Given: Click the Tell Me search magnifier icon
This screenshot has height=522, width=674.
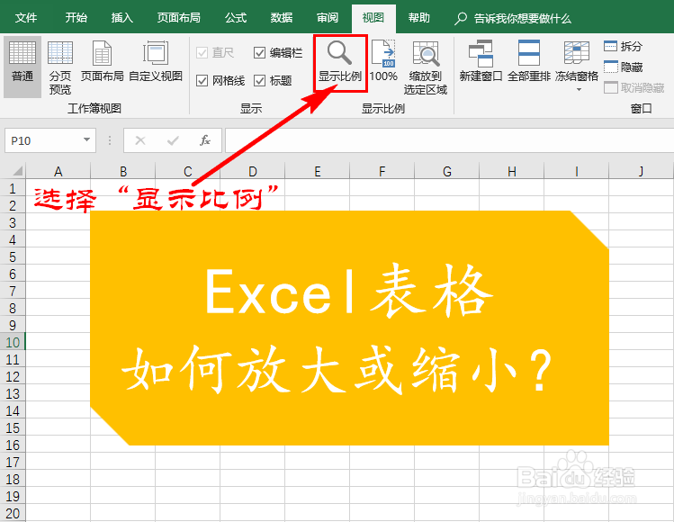Looking at the screenshot, I should pos(461,19).
